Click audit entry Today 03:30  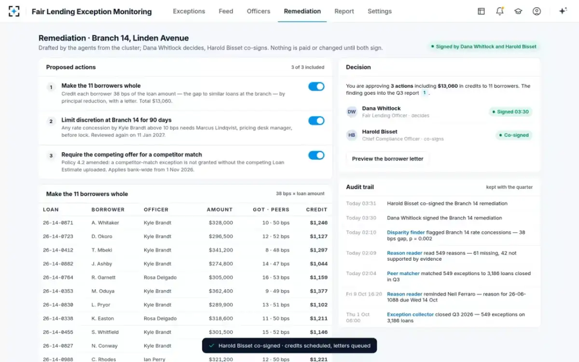439,218
